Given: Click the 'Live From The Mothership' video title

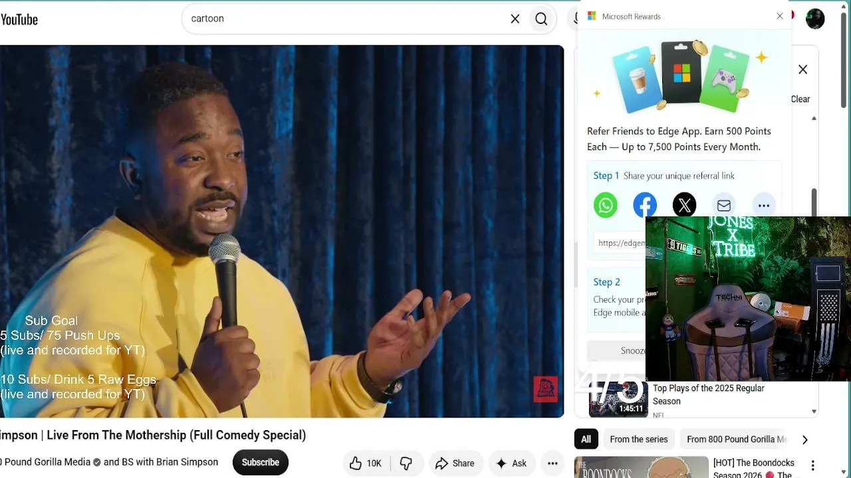Looking at the screenshot, I should click(153, 436).
